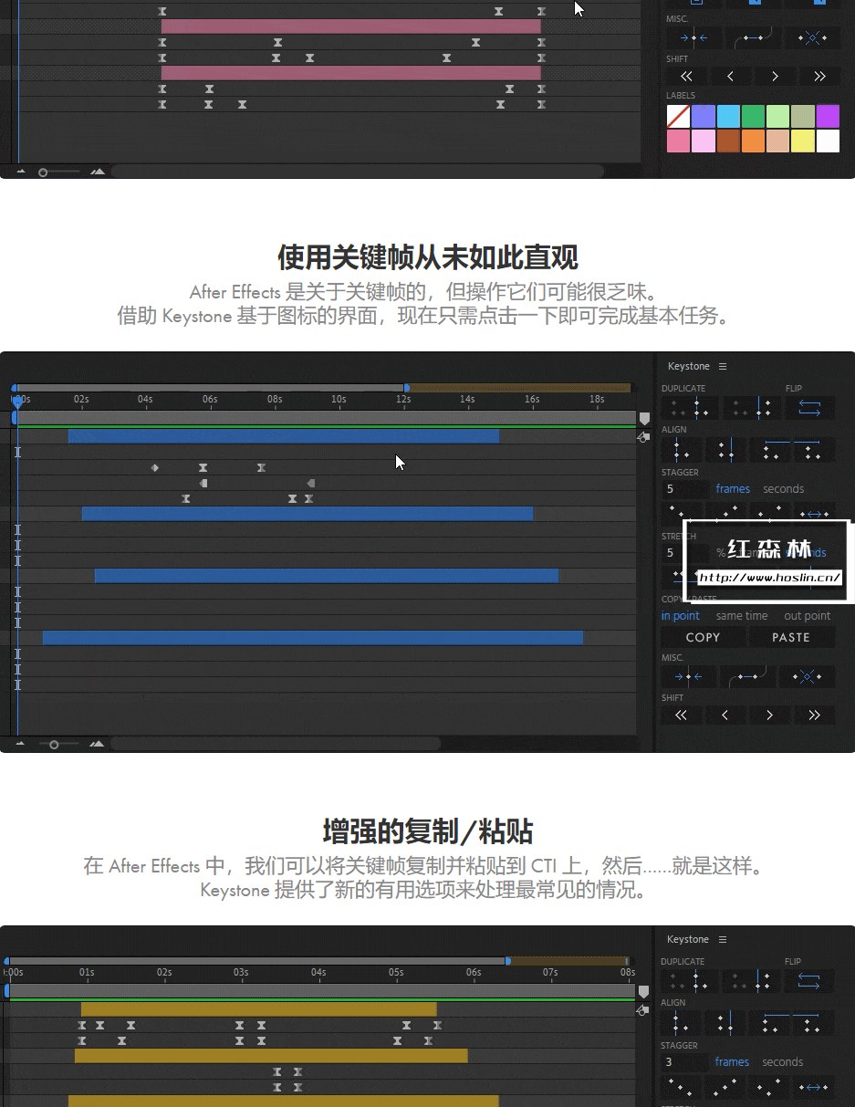Select the 'in point' paste option
This screenshot has height=1107, width=855.
(680, 616)
